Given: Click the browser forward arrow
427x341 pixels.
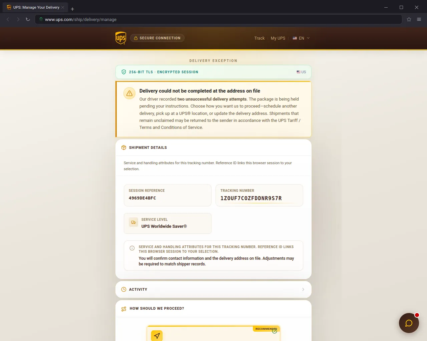Looking at the screenshot, I should 18,19.
